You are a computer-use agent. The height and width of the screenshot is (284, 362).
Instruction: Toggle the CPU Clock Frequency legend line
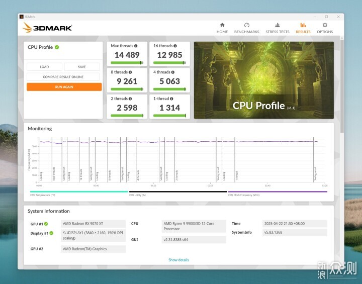click(278, 192)
